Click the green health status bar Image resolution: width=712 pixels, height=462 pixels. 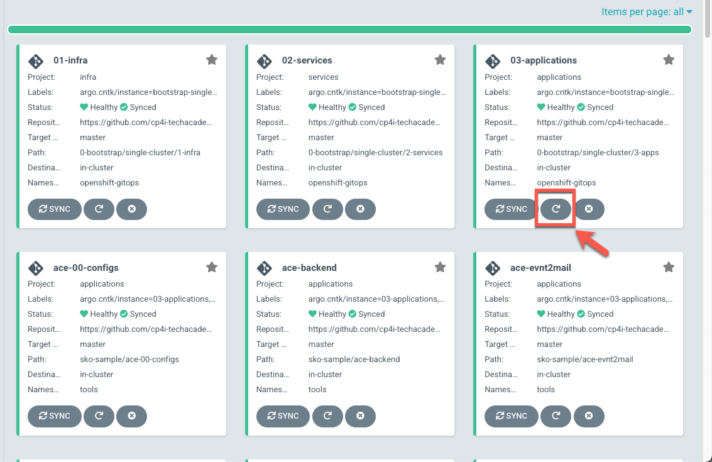(x=349, y=30)
